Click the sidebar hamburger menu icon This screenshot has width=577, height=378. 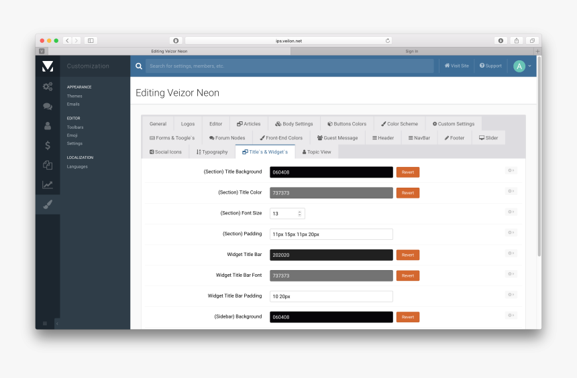coord(45,324)
